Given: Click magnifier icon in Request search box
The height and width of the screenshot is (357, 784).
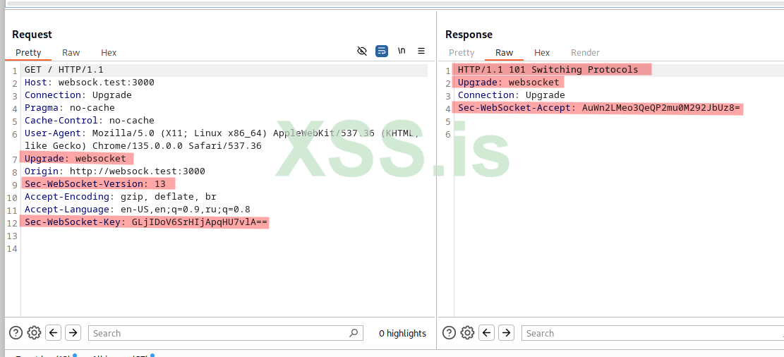Looking at the screenshot, I should (x=353, y=332).
